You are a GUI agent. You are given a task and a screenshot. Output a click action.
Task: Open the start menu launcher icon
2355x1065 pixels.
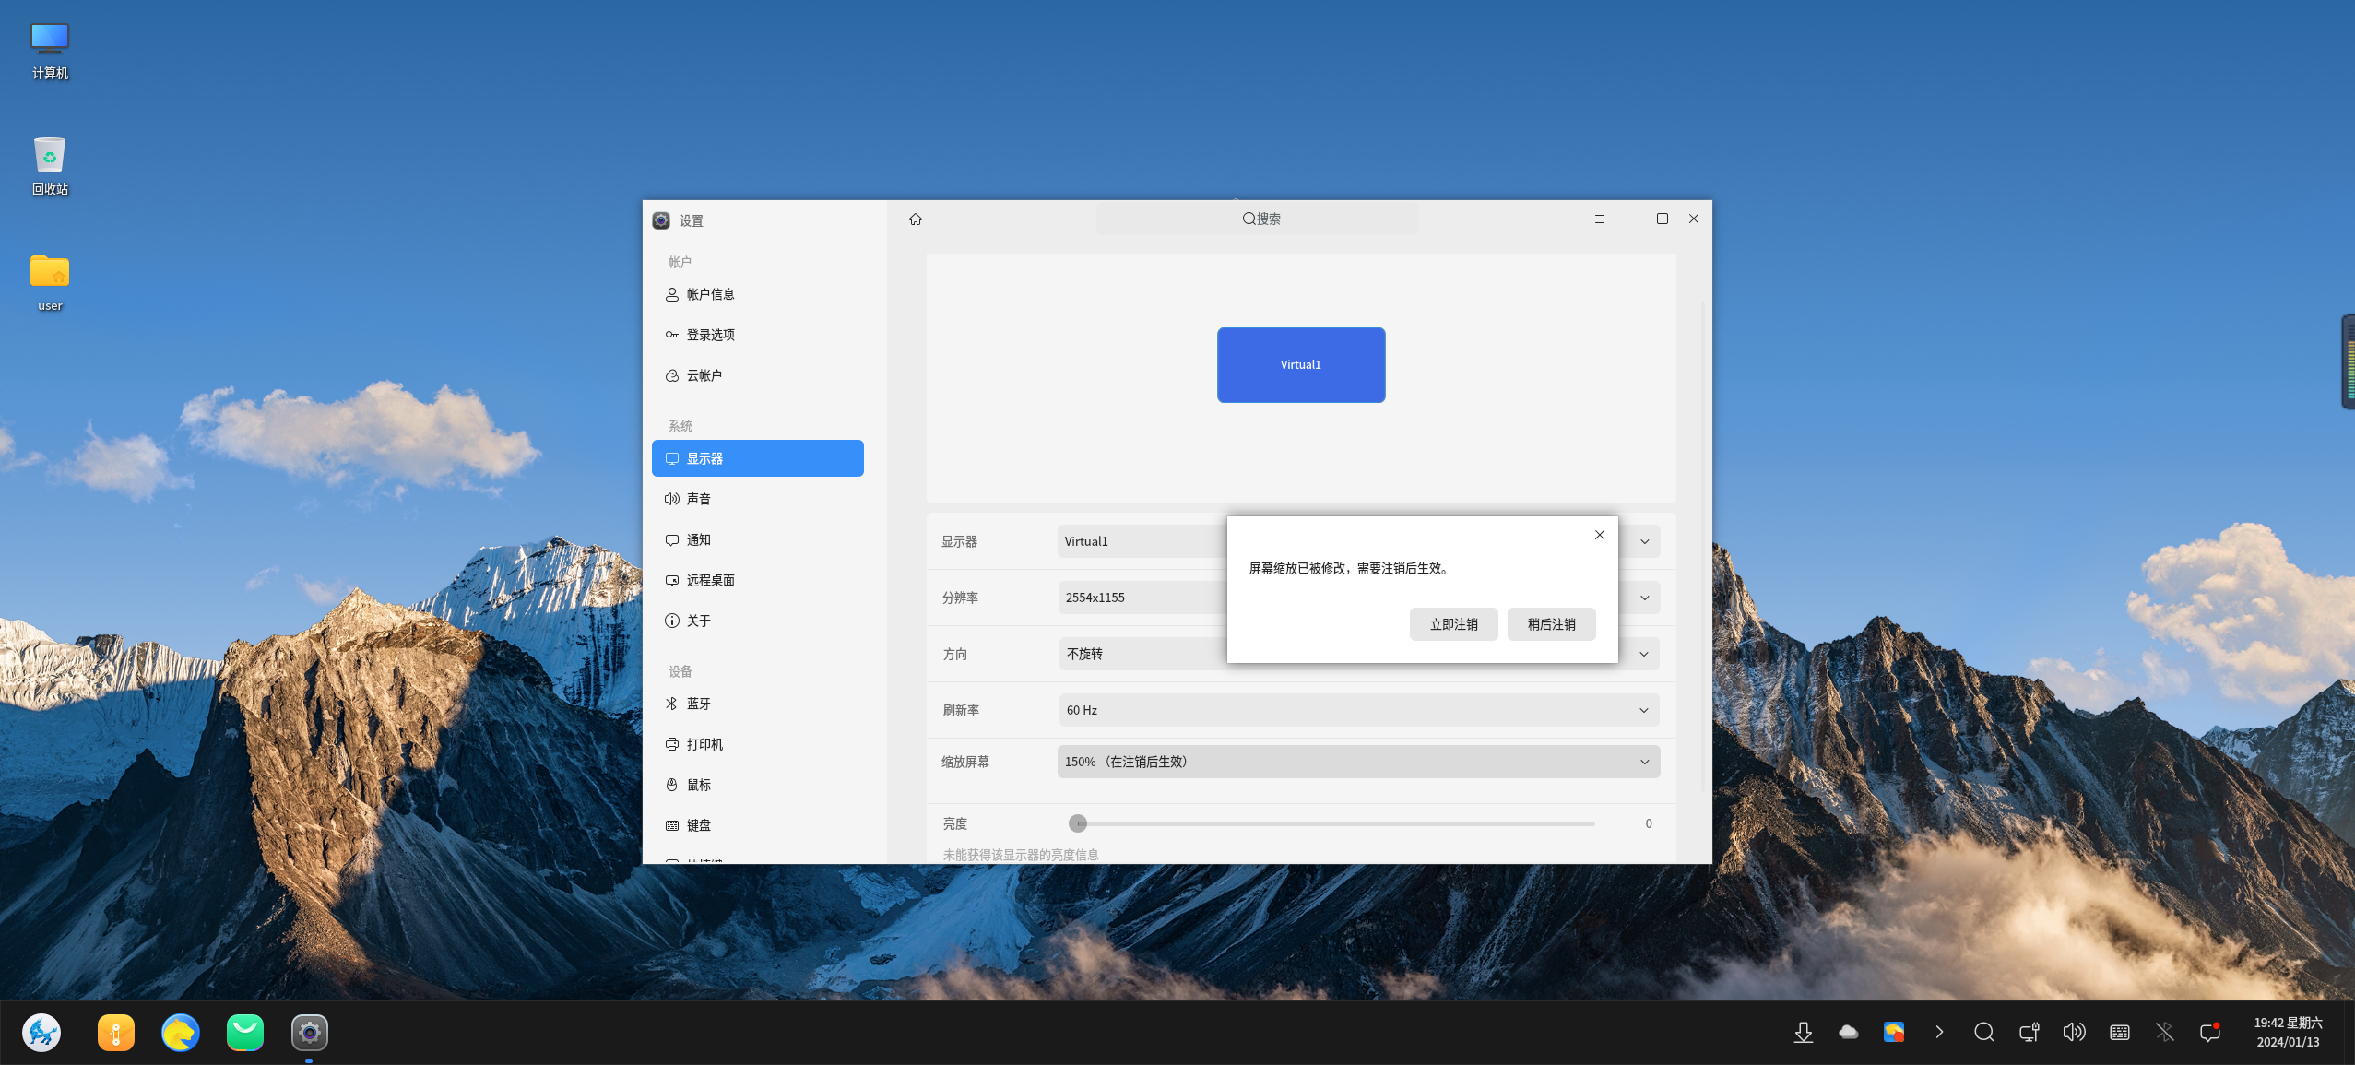(41, 1032)
